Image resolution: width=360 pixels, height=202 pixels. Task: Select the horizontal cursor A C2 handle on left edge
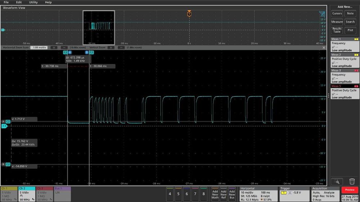[6, 121]
